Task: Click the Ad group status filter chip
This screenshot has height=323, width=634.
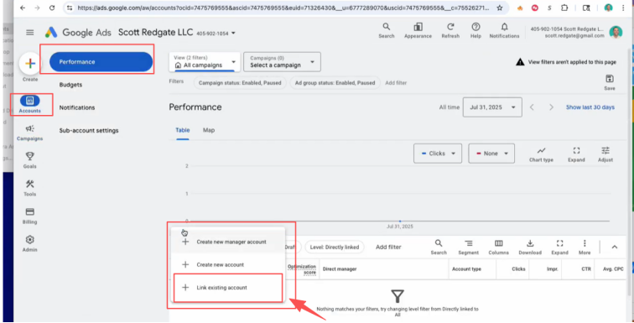Action: point(335,83)
